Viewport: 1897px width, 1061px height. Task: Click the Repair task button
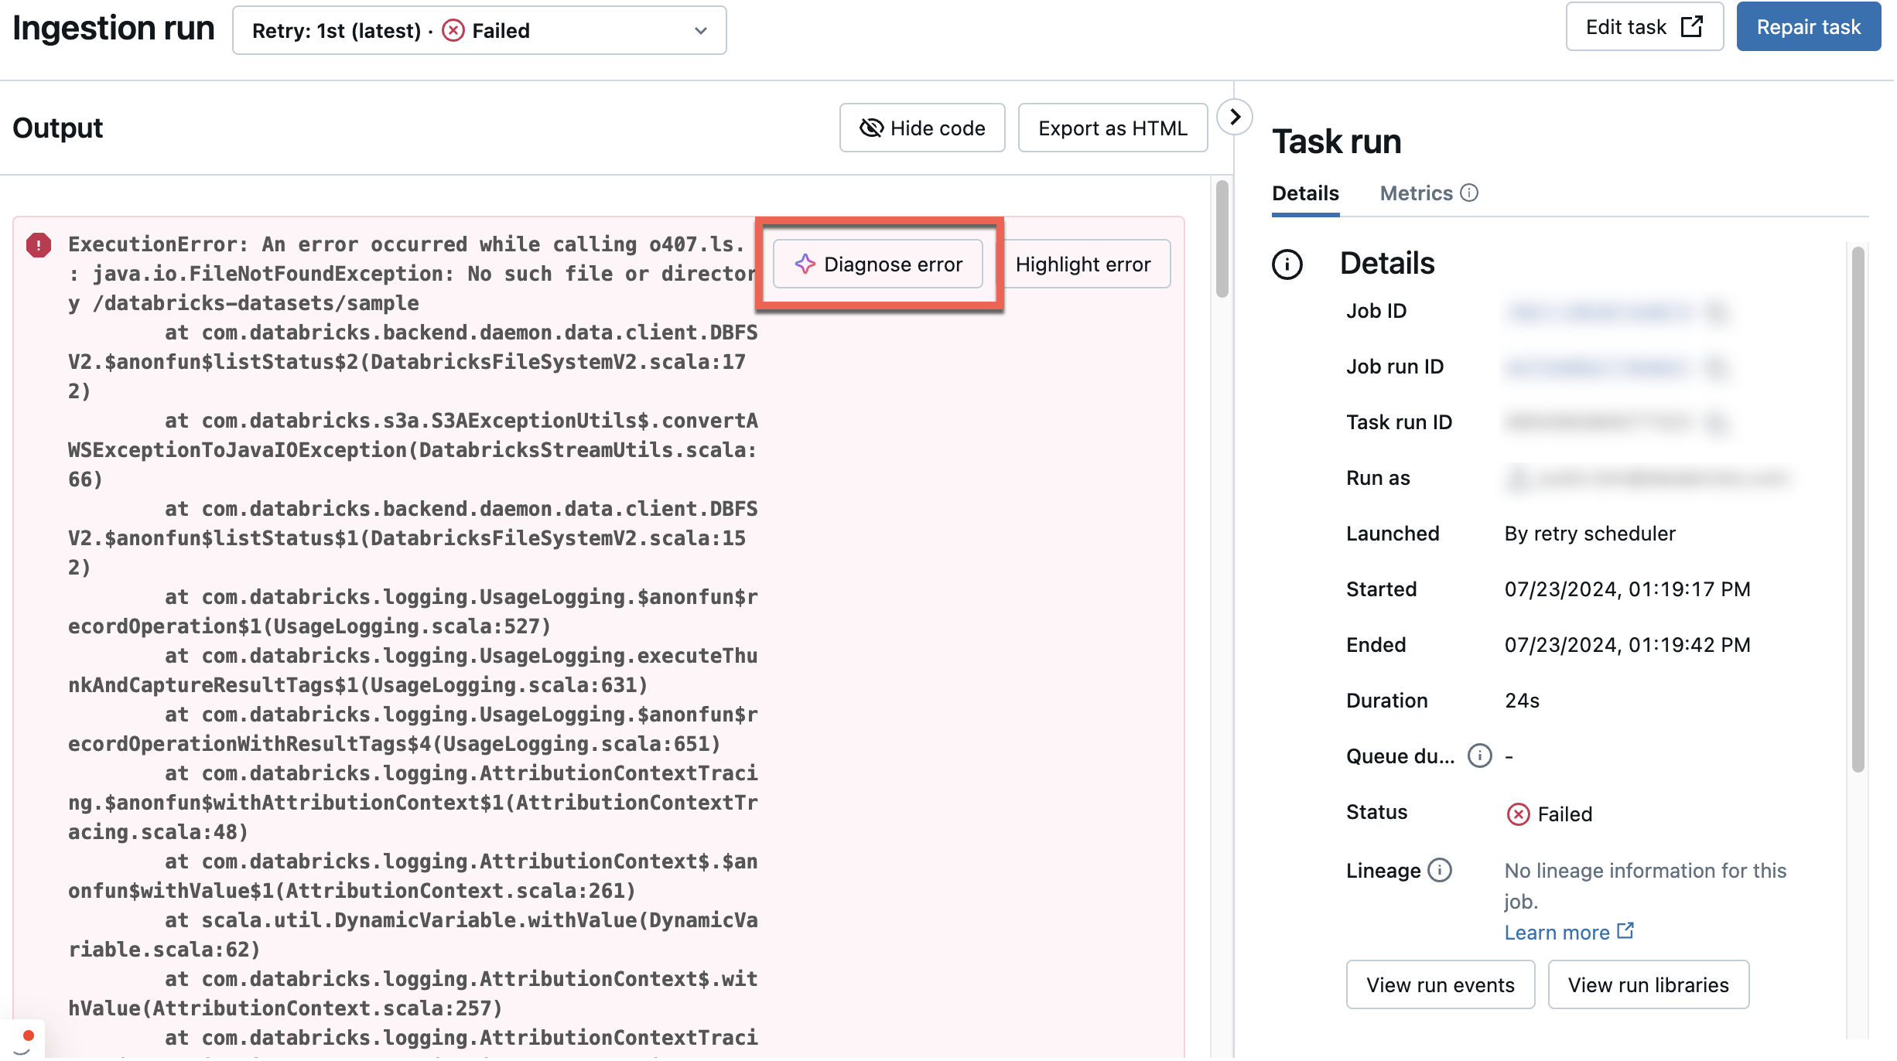click(x=1808, y=27)
